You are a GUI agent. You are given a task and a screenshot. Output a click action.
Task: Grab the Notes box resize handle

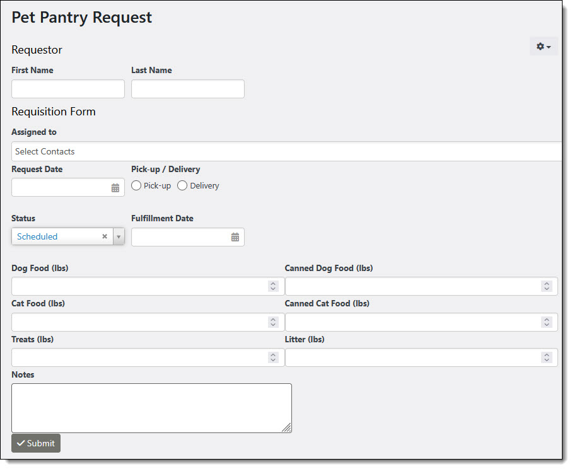click(287, 428)
